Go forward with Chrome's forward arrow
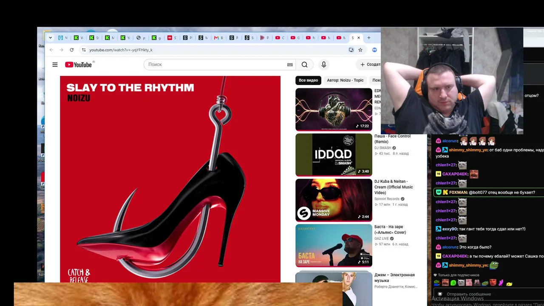 (x=61, y=50)
